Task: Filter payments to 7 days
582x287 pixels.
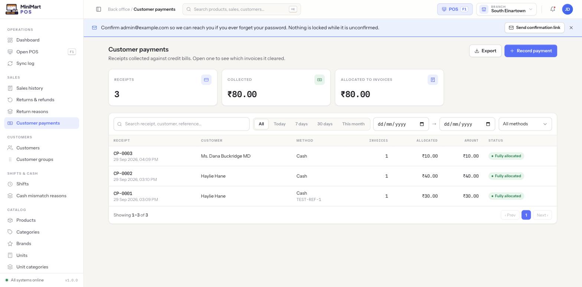Action: (x=301, y=124)
